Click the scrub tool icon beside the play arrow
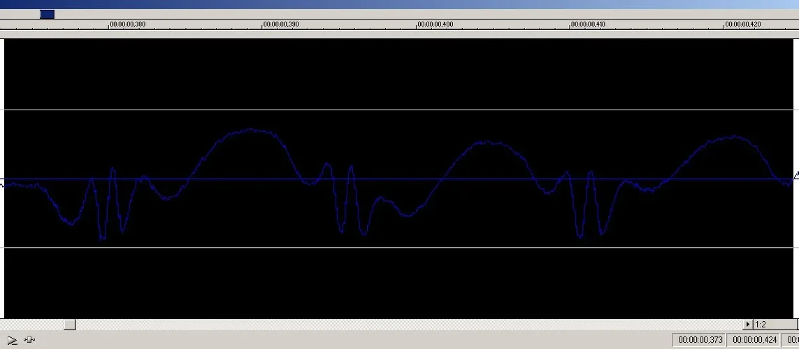Viewport: 799px width, 349px height. (30, 340)
